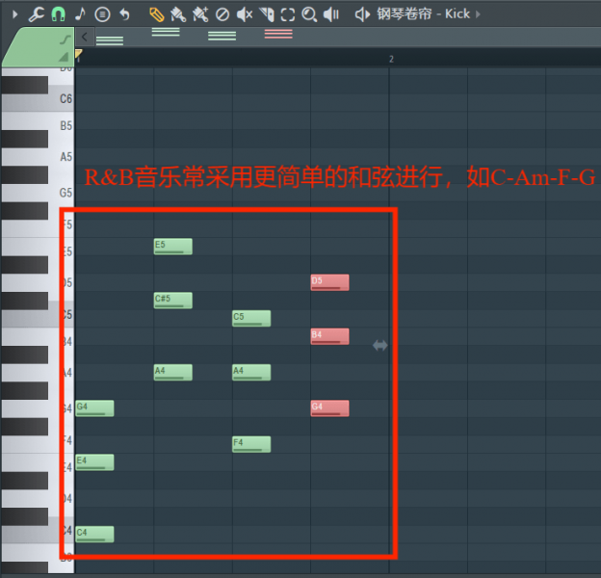The image size is (601, 578).
Task: Select the green E5 note
Action: [x=172, y=247]
